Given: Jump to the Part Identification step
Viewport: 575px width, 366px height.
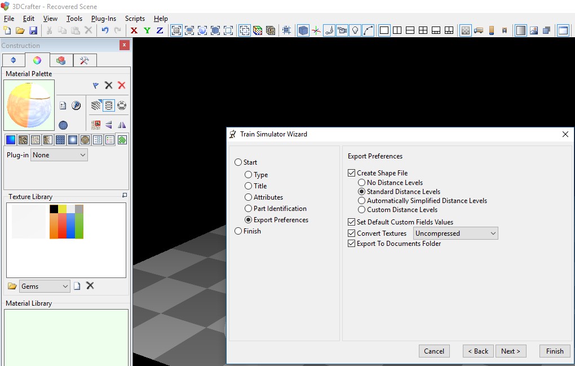Looking at the screenshot, I should (248, 208).
